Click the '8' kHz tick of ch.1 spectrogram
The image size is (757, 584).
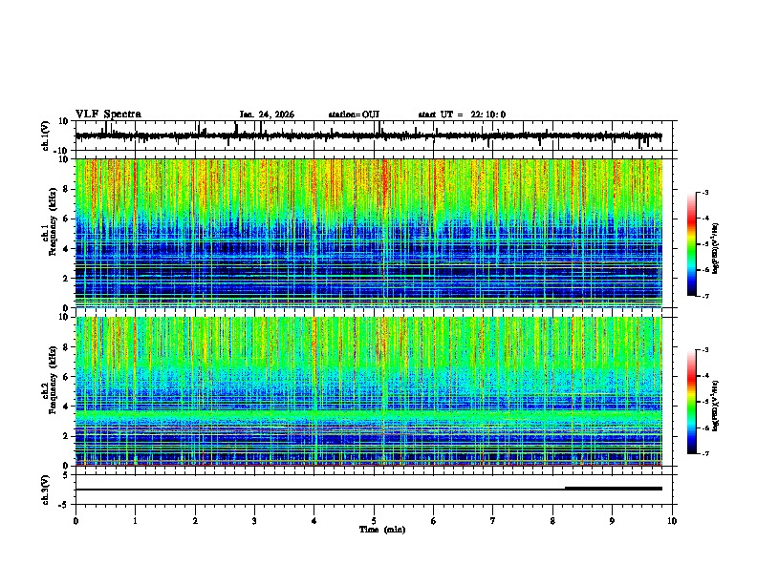click(67, 189)
